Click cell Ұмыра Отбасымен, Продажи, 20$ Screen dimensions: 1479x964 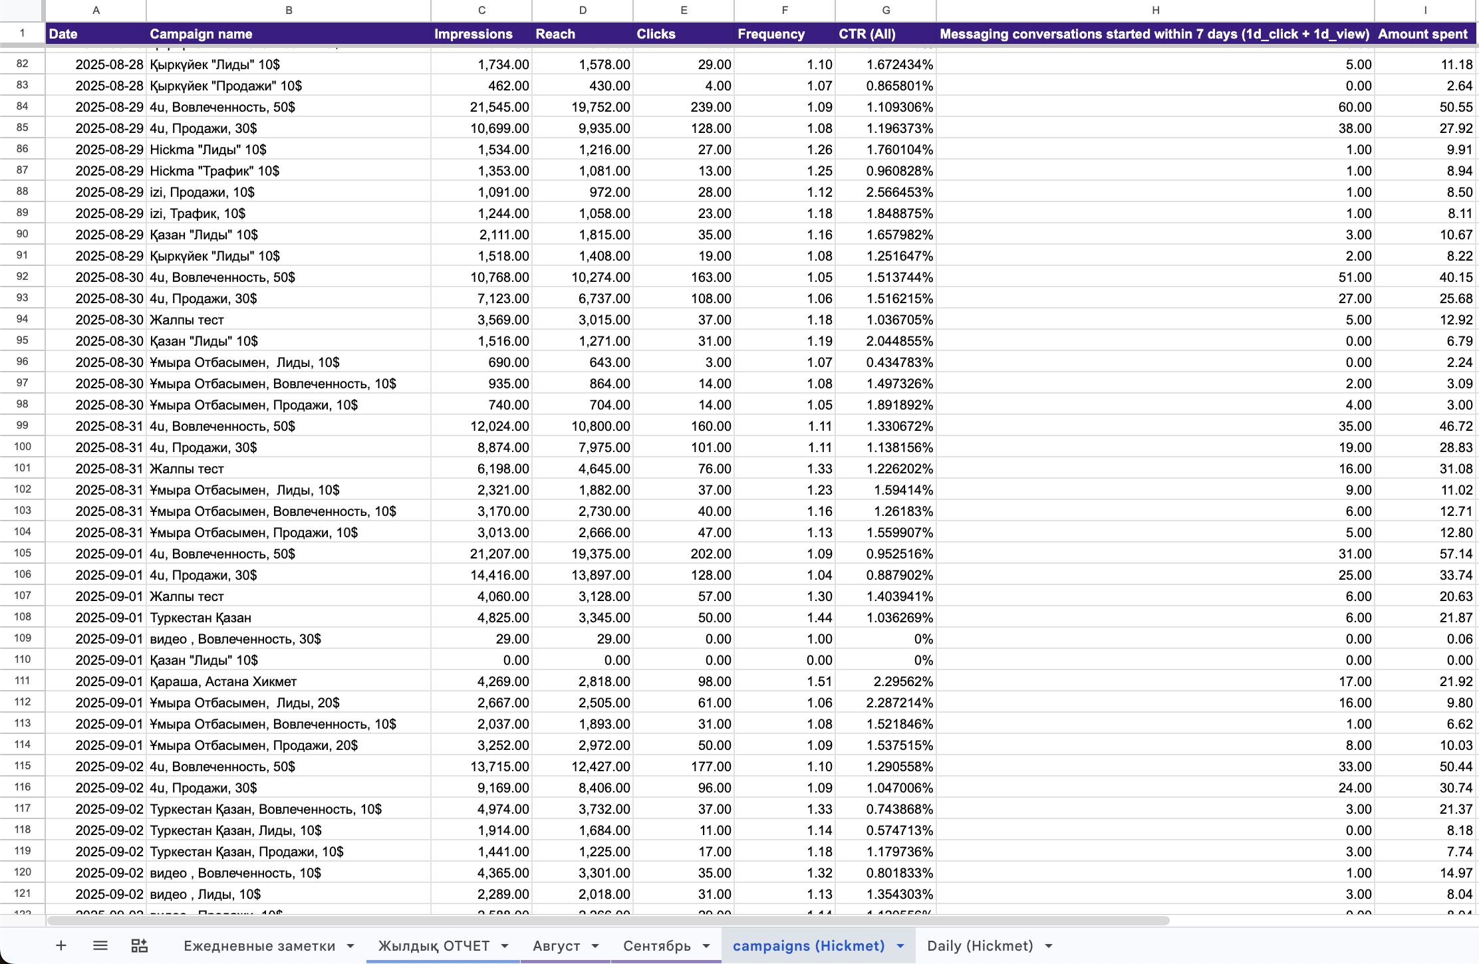click(x=289, y=745)
